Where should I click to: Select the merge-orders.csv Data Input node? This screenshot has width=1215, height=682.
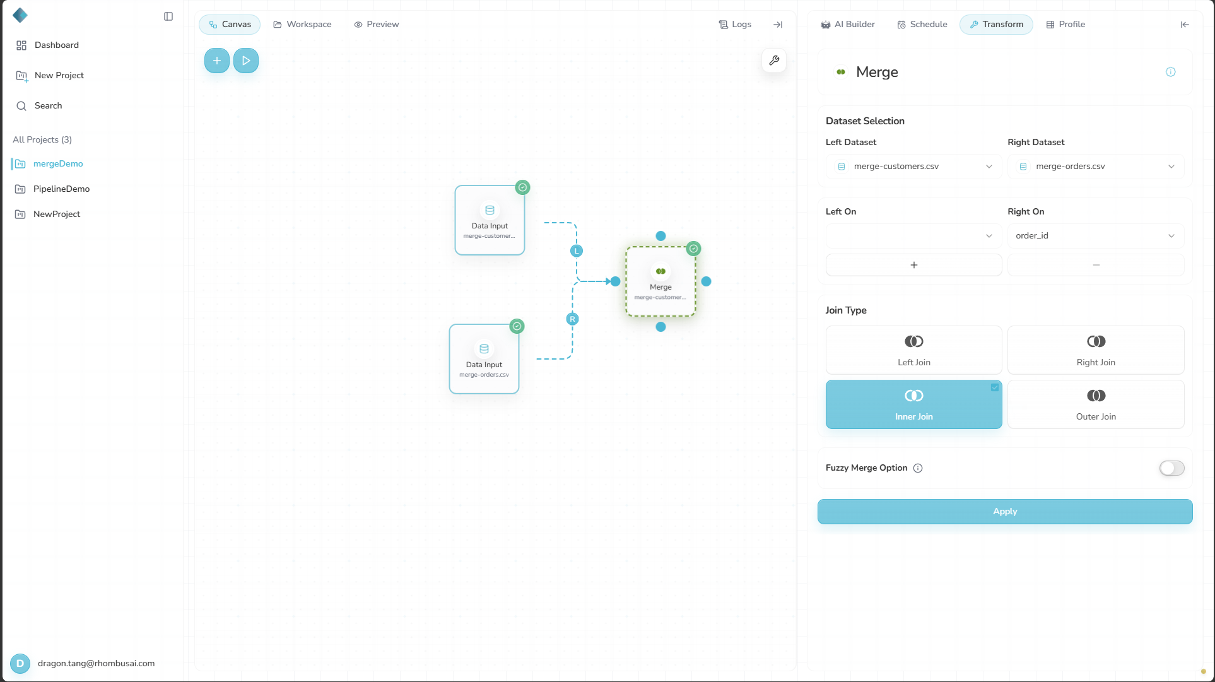click(484, 359)
